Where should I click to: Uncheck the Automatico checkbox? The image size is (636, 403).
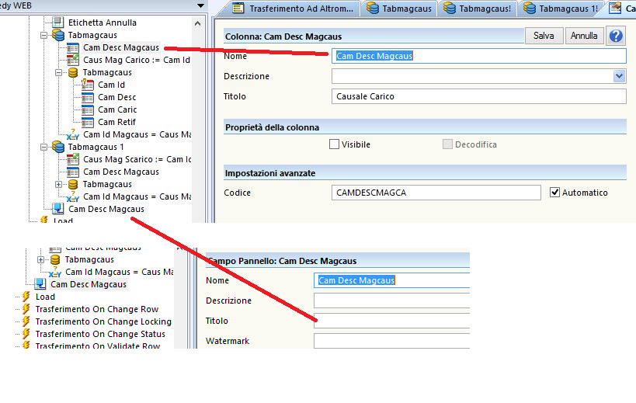[x=554, y=192]
